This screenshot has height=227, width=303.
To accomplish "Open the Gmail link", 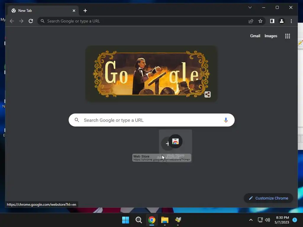I will pos(255,36).
